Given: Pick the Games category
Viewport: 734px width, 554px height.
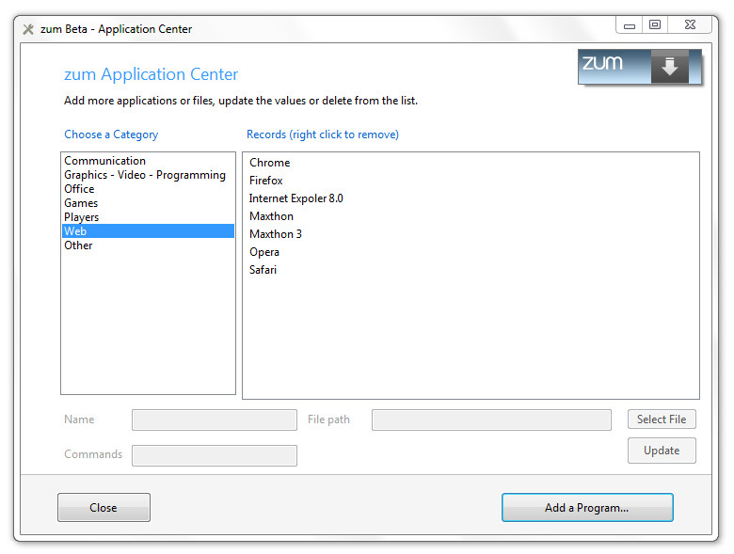Looking at the screenshot, I should coord(148,202).
